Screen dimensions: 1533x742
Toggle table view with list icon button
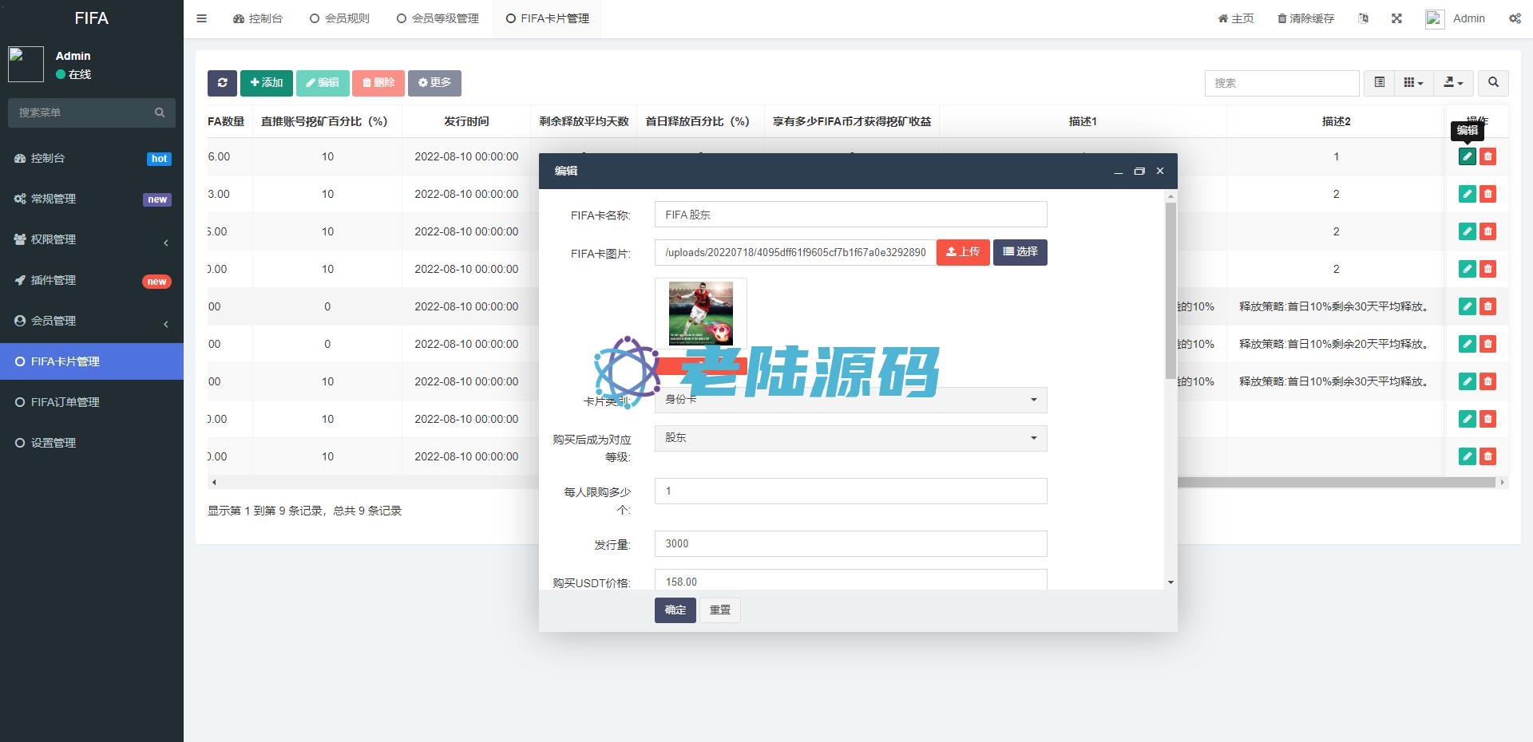point(1379,83)
